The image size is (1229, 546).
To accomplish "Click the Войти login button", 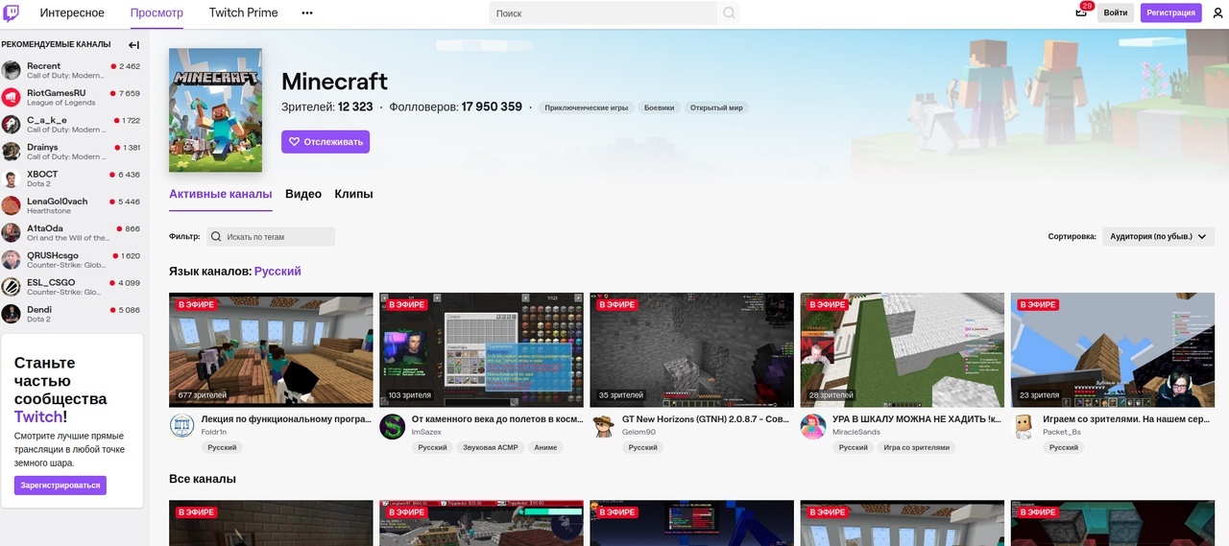I will [x=1116, y=12].
